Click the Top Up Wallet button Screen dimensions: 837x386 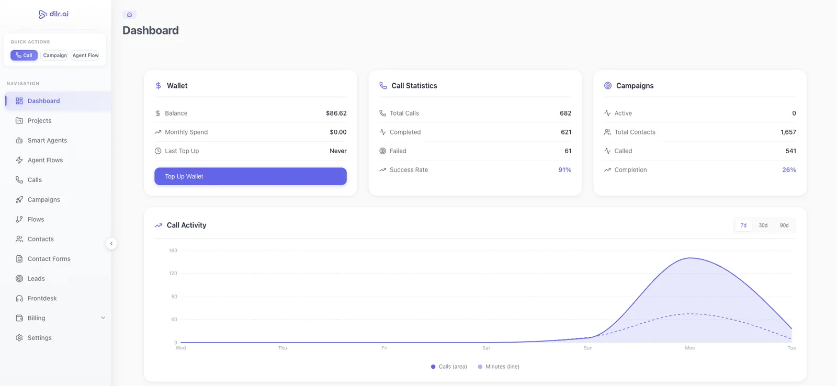(251, 176)
